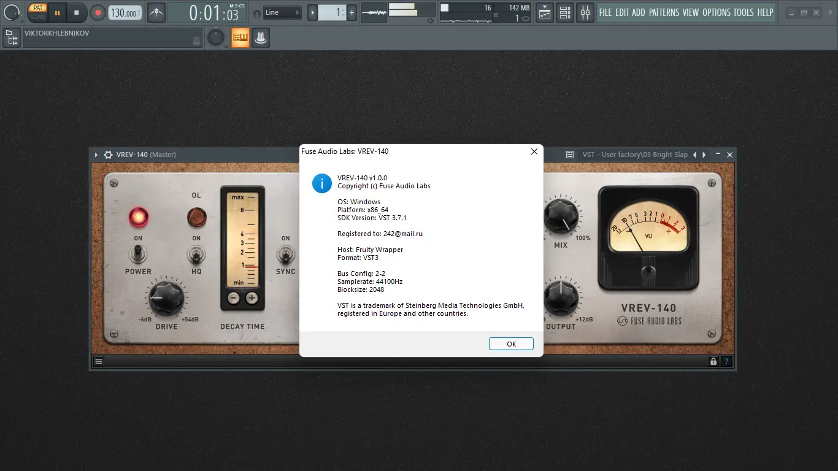
Task: Open the PATTERNS menu
Action: tap(664, 12)
